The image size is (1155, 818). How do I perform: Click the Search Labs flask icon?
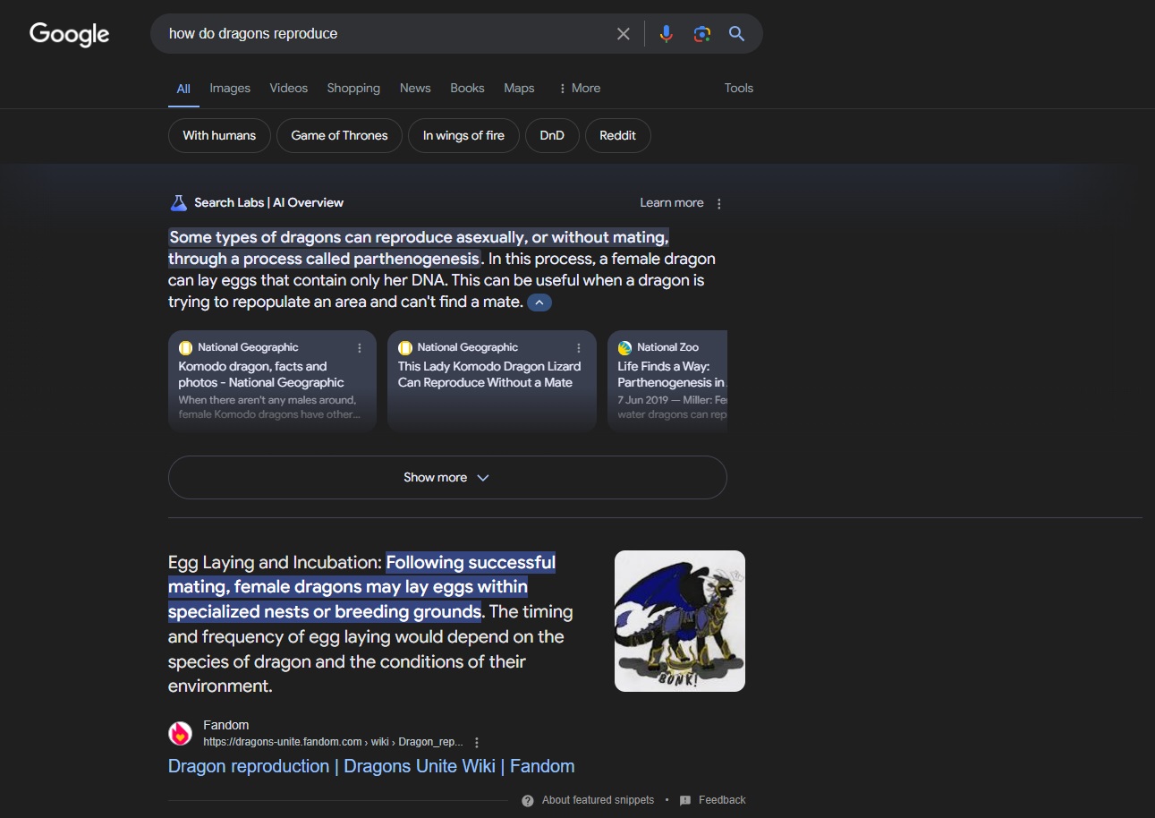point(178,203)
